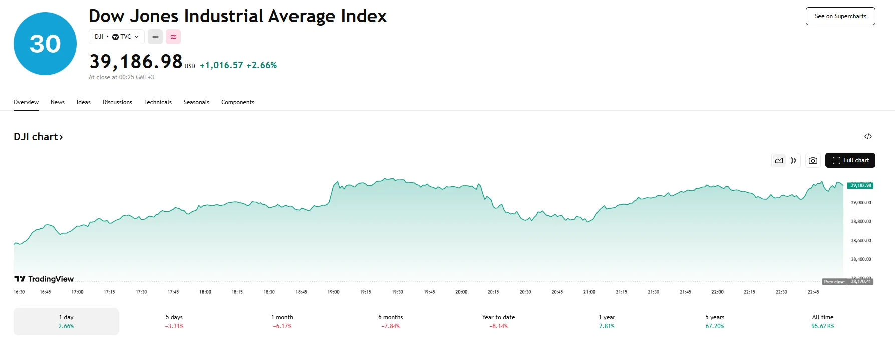Viewport: 895px width, 349px height.
Task: Open the DJI TVC source dropdown
Action: [117, 37]
